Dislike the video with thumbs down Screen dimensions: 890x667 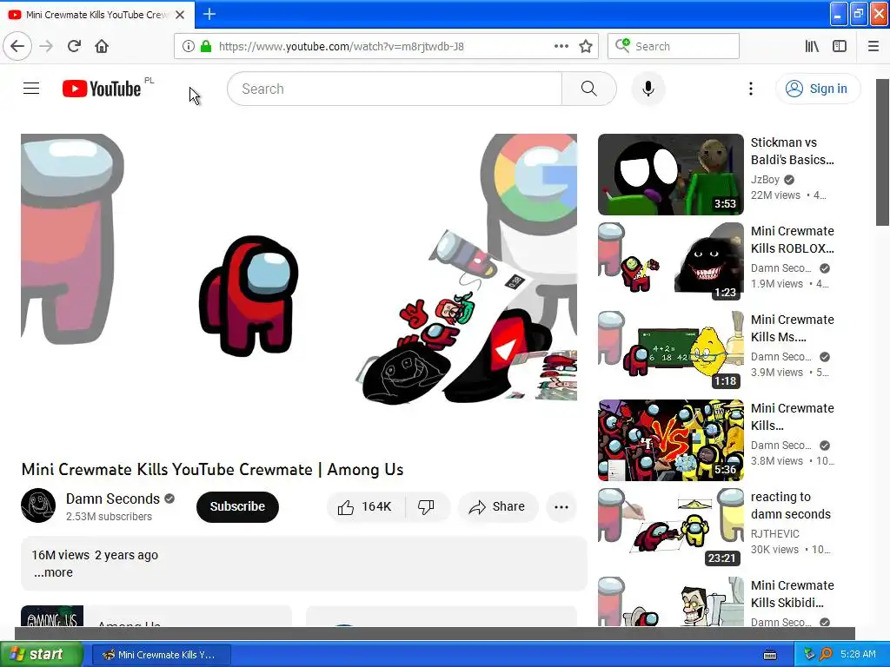[x=426, y=506]
